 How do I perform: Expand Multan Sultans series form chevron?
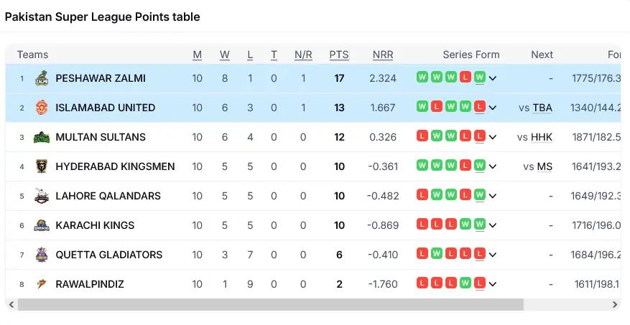[494, 137]
